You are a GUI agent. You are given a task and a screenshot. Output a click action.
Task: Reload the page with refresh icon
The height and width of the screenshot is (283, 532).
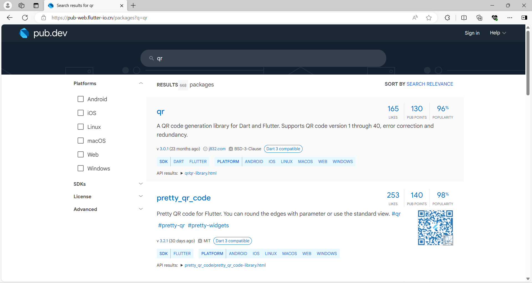click(25, 18)
